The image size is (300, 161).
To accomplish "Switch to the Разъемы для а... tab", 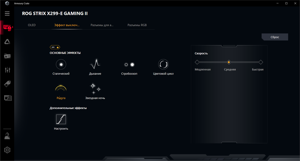I will pos(102,25).
